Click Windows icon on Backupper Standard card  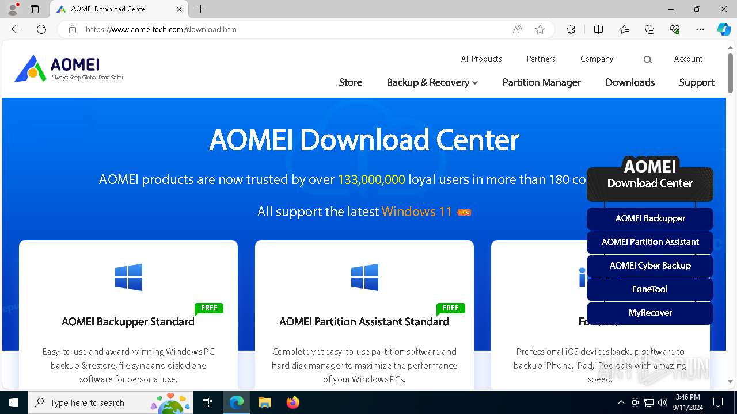(x=128, y=277)
